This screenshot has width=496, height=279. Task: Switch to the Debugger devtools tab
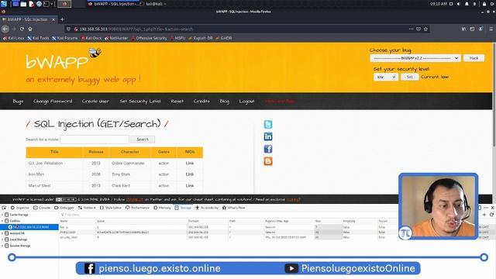pos(64,208)
